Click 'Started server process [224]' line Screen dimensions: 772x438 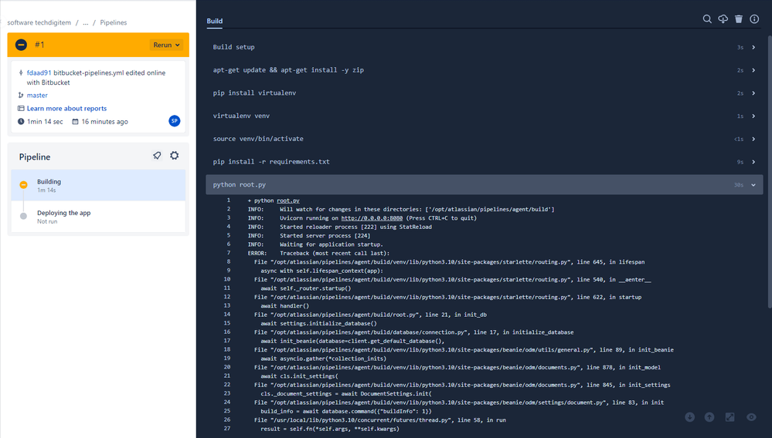[325, 236]
